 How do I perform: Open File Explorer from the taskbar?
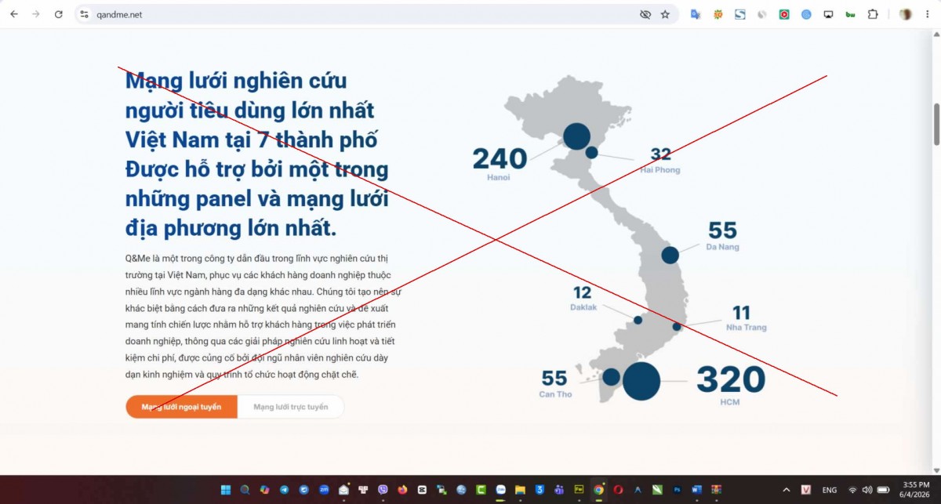click(x=520, y=490)
